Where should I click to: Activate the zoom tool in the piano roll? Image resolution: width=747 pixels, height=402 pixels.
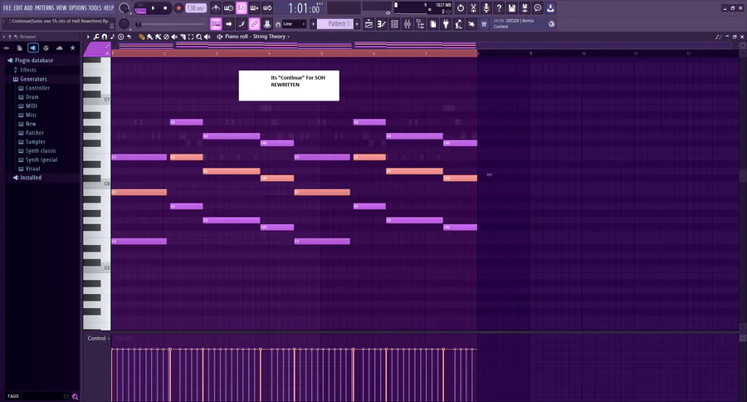point(198,37)
